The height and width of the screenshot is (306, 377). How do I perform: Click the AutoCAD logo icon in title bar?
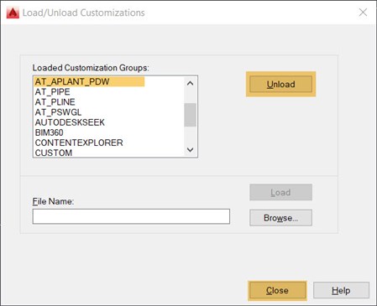pyautogui.click(x=13, y=13)
